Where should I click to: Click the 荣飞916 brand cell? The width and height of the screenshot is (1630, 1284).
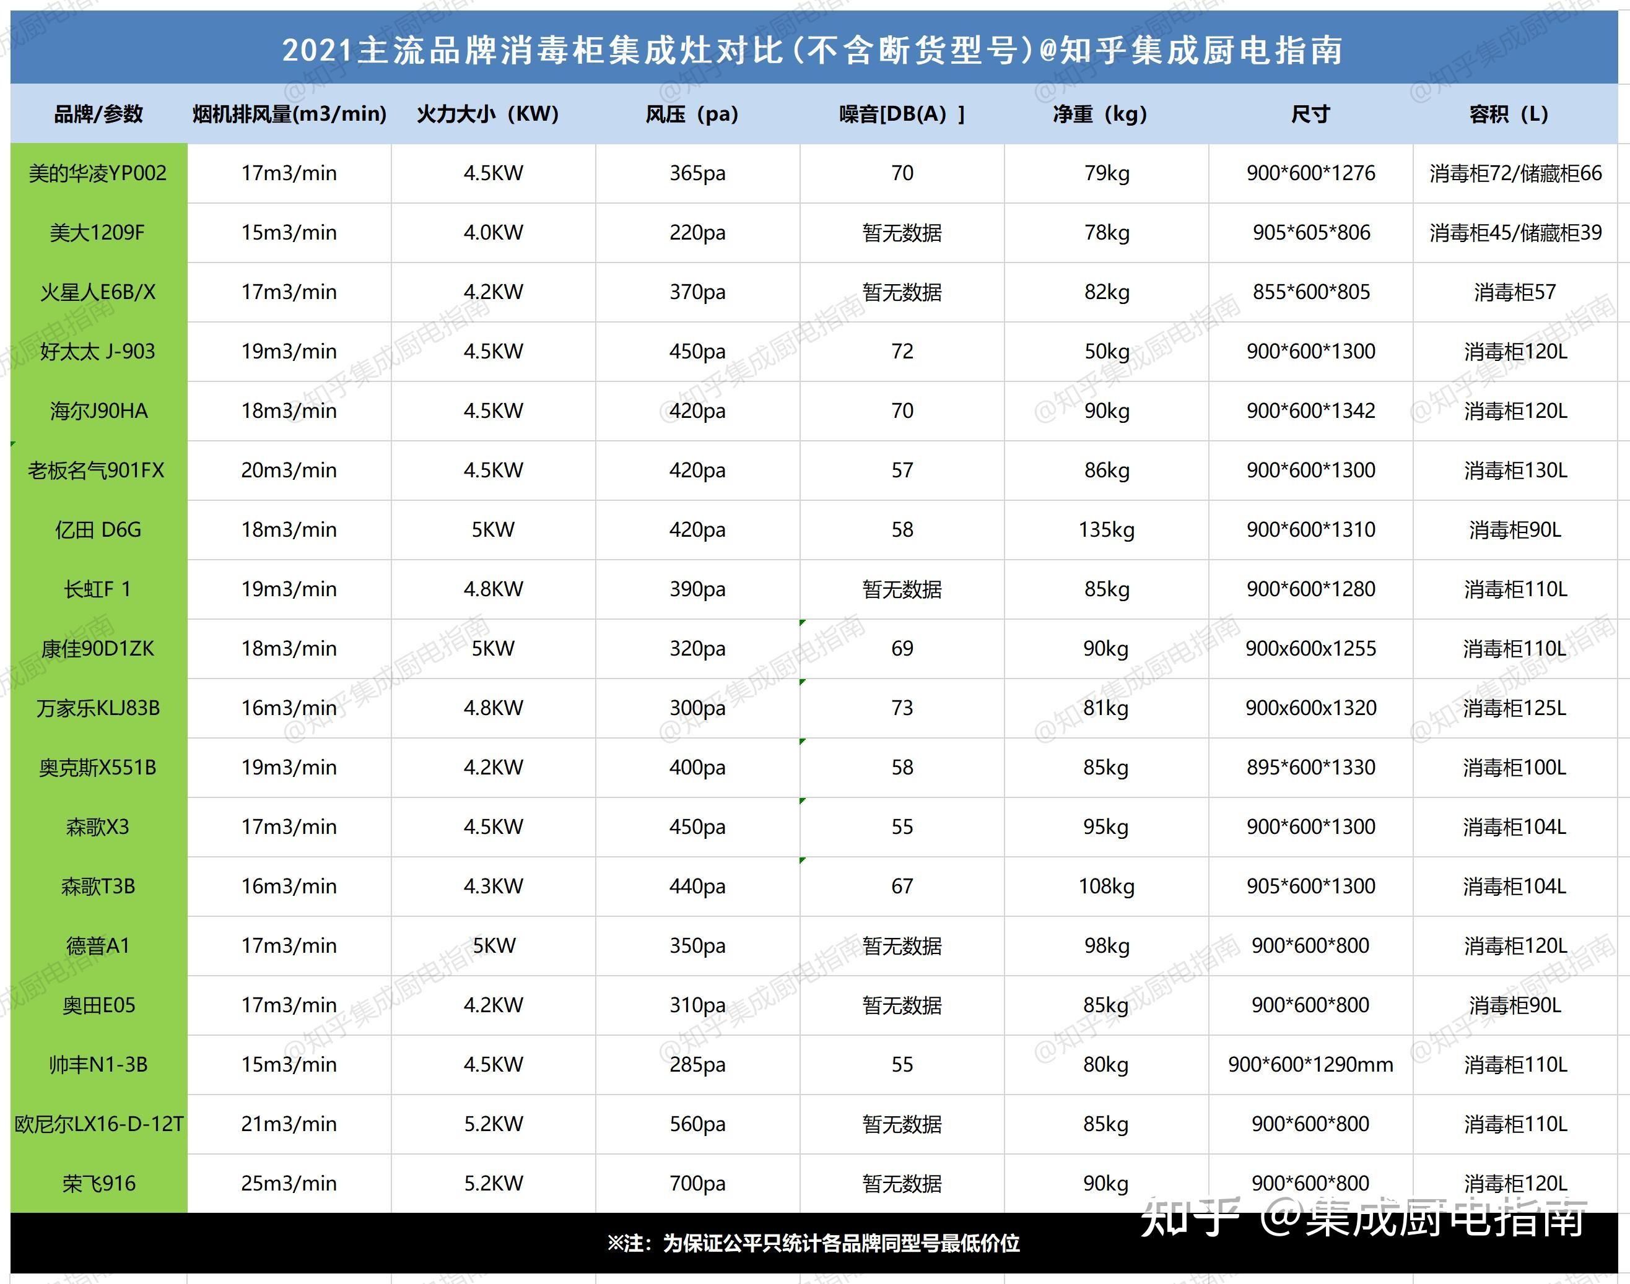[x=98, y=1182]
